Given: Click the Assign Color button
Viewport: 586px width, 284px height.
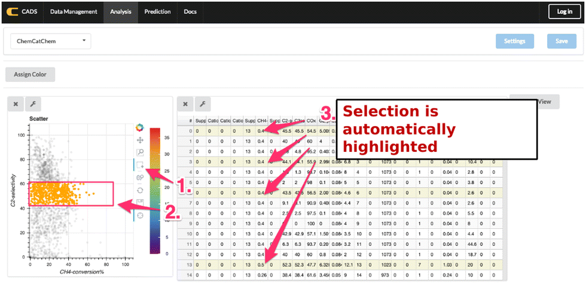Looking at the screenshot, I should (30, 75).
